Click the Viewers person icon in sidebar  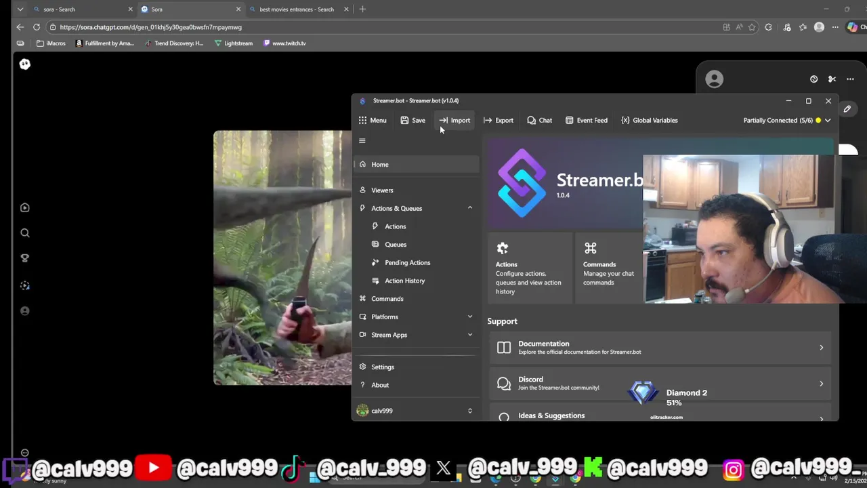(362, 190)
